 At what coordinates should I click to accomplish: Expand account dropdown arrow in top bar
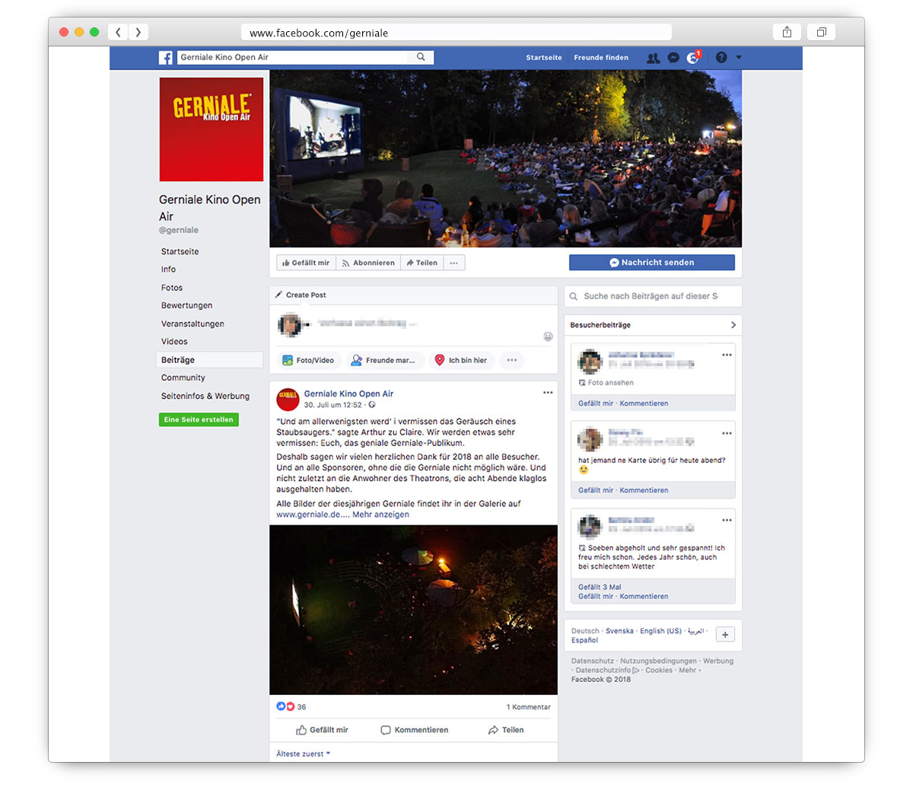[x=738, y=58]
